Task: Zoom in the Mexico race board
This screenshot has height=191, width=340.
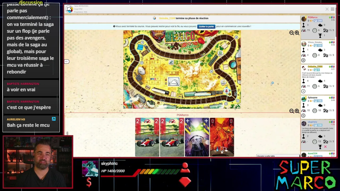Action: pos(297,33)
